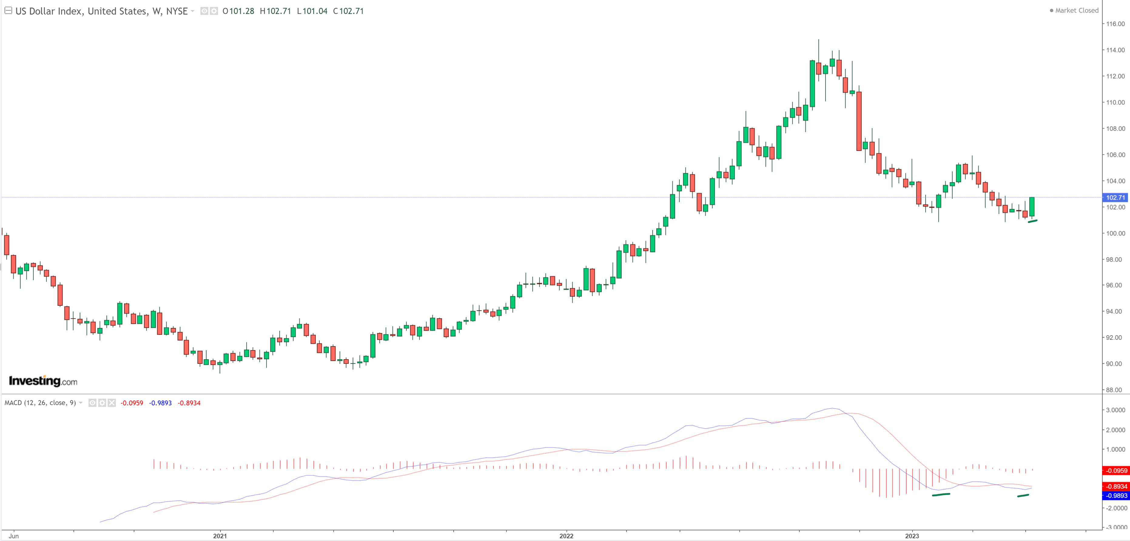Image resolution: width=1130 pixels, height=541 pixels.
Task: Click the 1.0000 MACD axis label
Action: tap(1115, 450)
